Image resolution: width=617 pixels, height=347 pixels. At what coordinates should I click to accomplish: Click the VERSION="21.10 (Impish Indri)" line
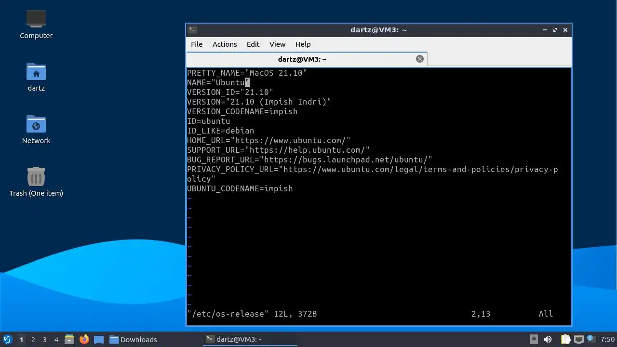(259, 102)
